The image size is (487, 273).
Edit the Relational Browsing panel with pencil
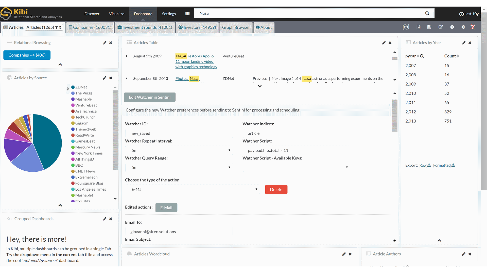[105, 43]
